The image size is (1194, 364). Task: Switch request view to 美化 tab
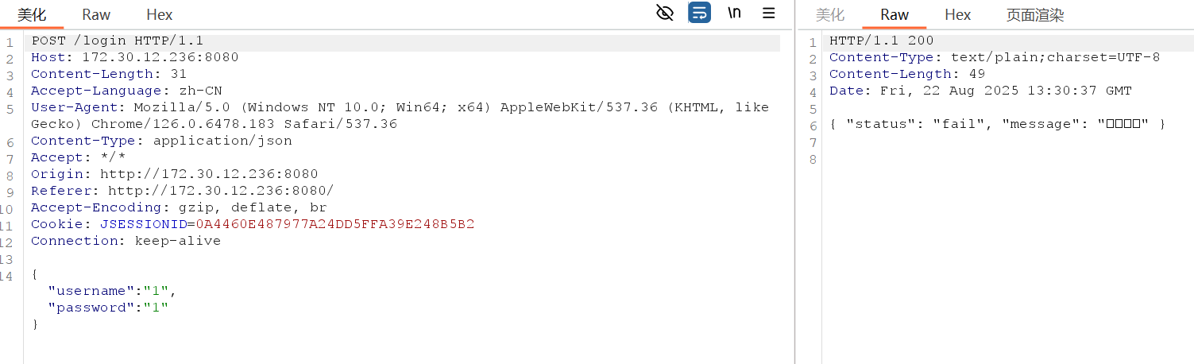point(32,14)
